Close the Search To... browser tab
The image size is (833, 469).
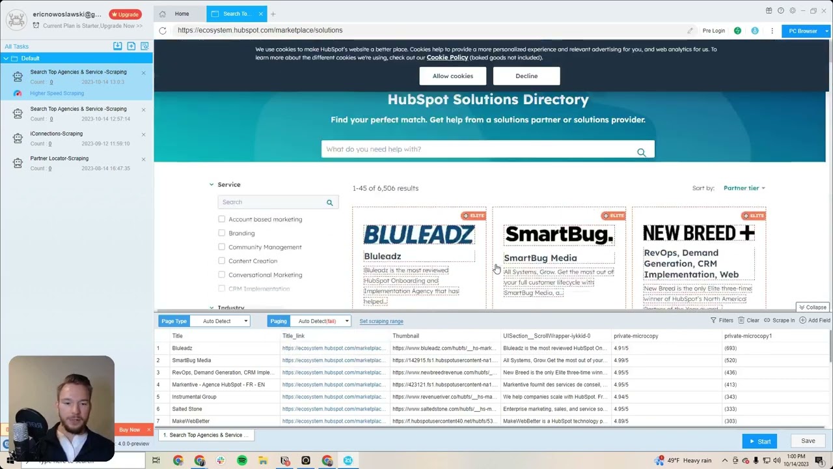pyautogui.click(x=261, y=14)
